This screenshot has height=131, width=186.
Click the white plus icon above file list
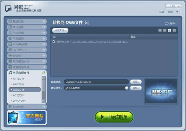169,30
